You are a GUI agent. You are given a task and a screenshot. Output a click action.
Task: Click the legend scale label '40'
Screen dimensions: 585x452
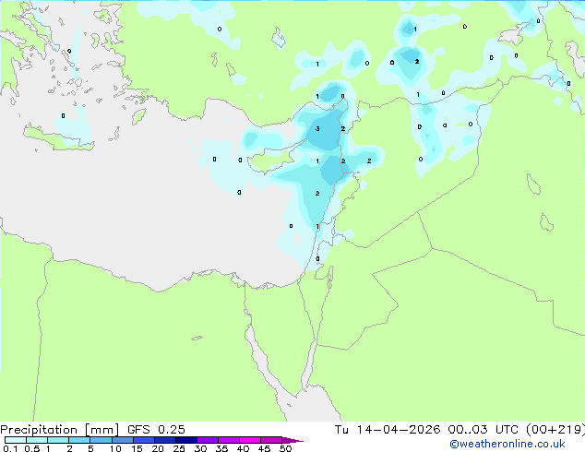pyautogui.click(x=243, y=448)
